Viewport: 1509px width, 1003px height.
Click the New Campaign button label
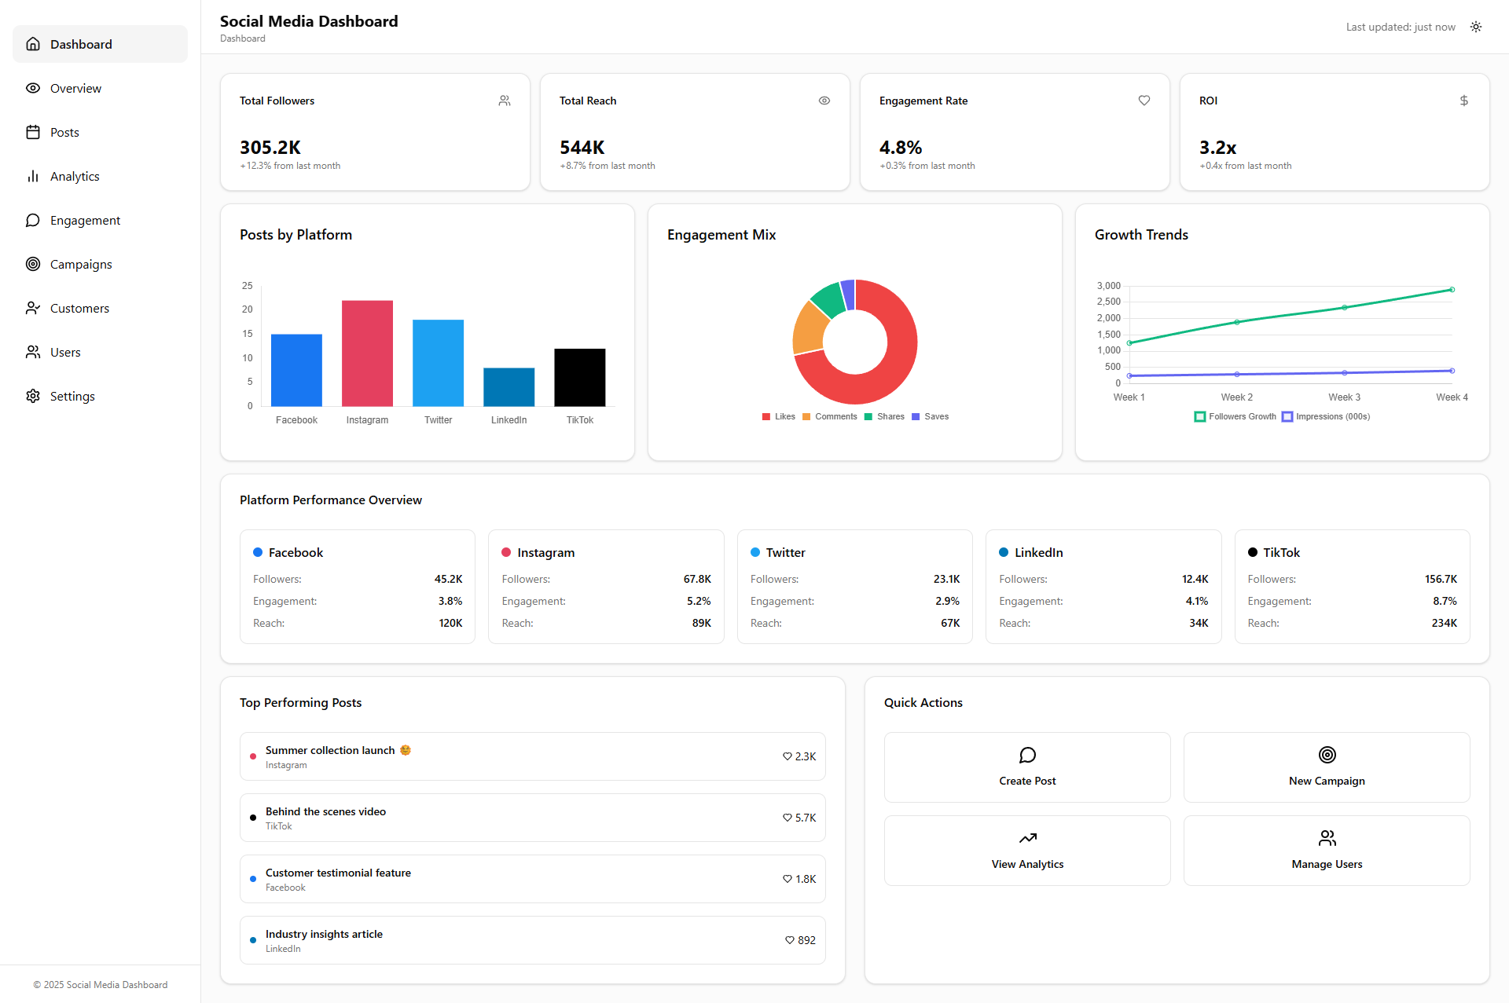(1327, 781)
